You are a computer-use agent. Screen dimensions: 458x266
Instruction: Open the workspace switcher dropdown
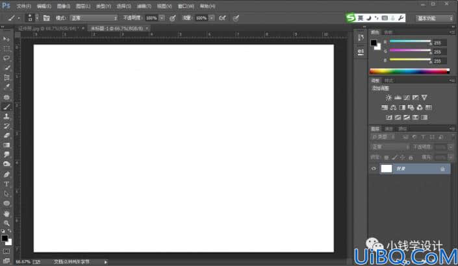pyautogui.click(x=435, y=18)
